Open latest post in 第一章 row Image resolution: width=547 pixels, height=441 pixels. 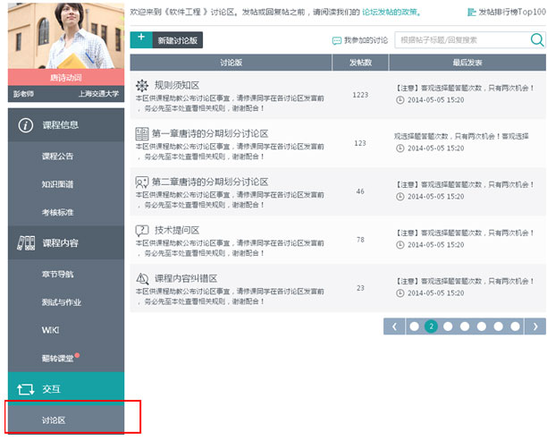(x=461, y=136)
